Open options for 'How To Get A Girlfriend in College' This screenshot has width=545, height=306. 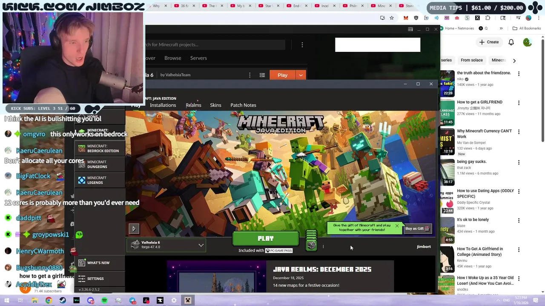[x=519, y=249]
